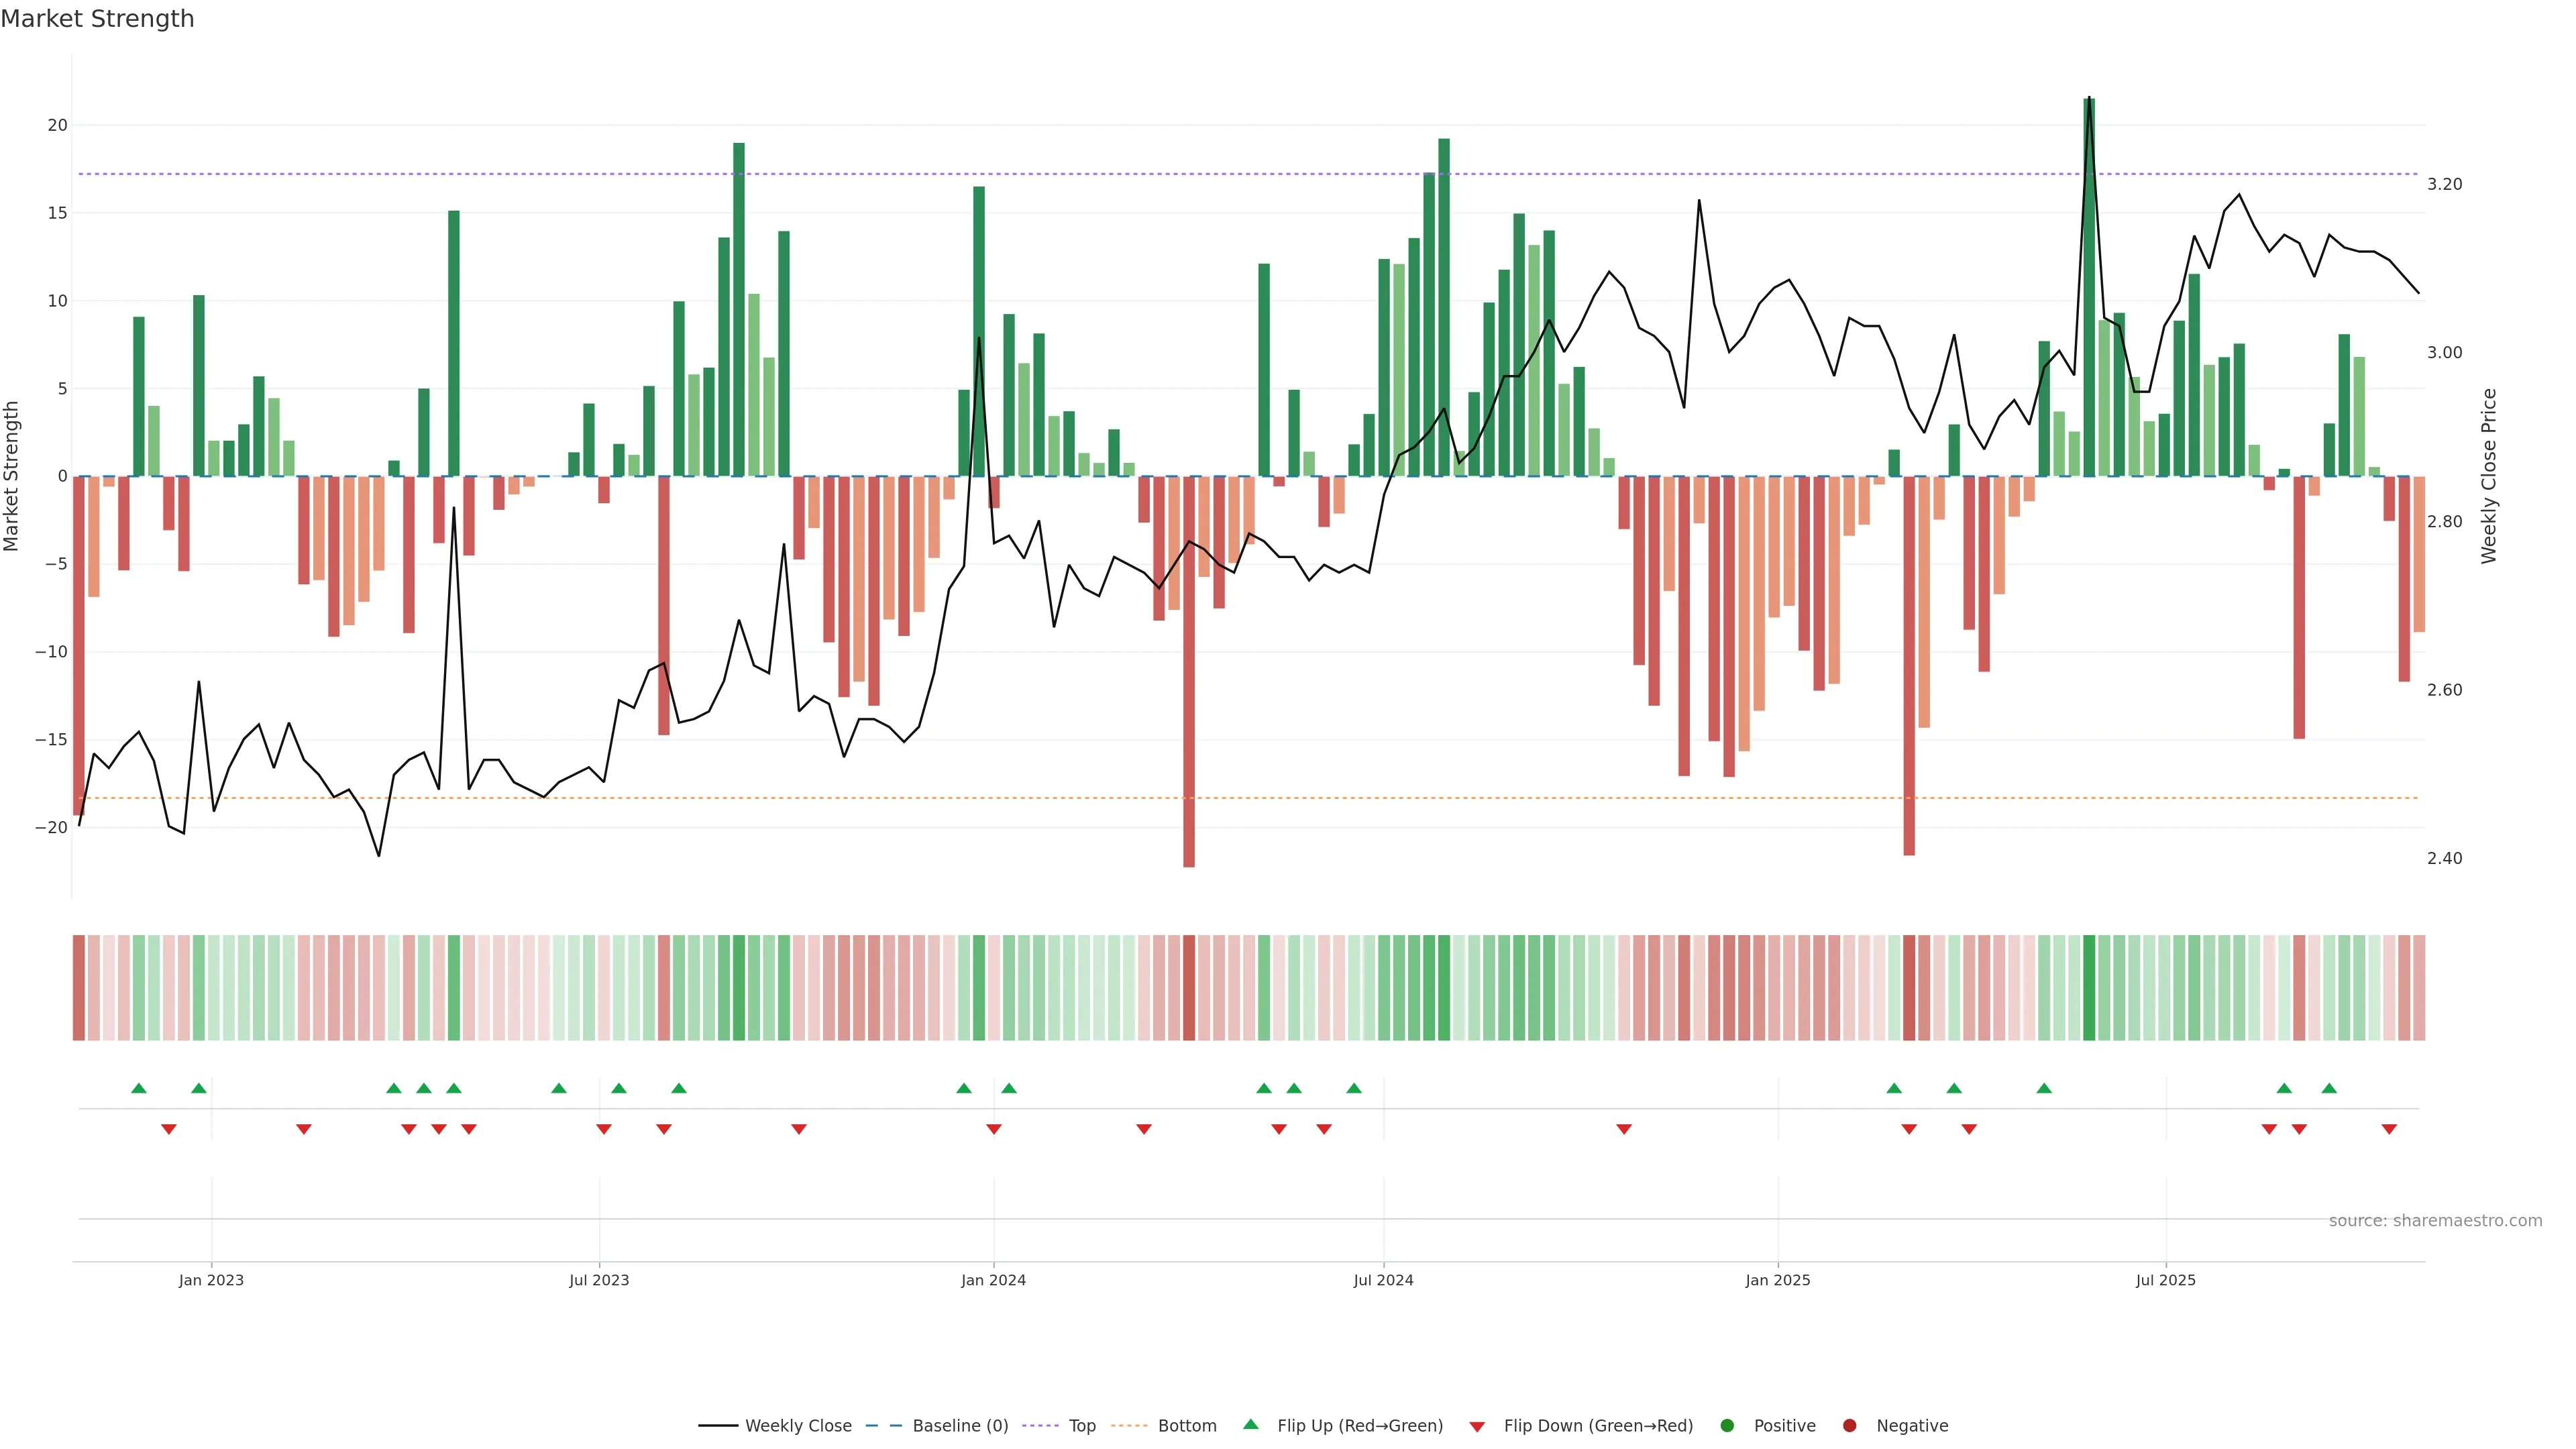
Task: Click the darkest green heatmap strip cell
Action: click(2089, 988)
